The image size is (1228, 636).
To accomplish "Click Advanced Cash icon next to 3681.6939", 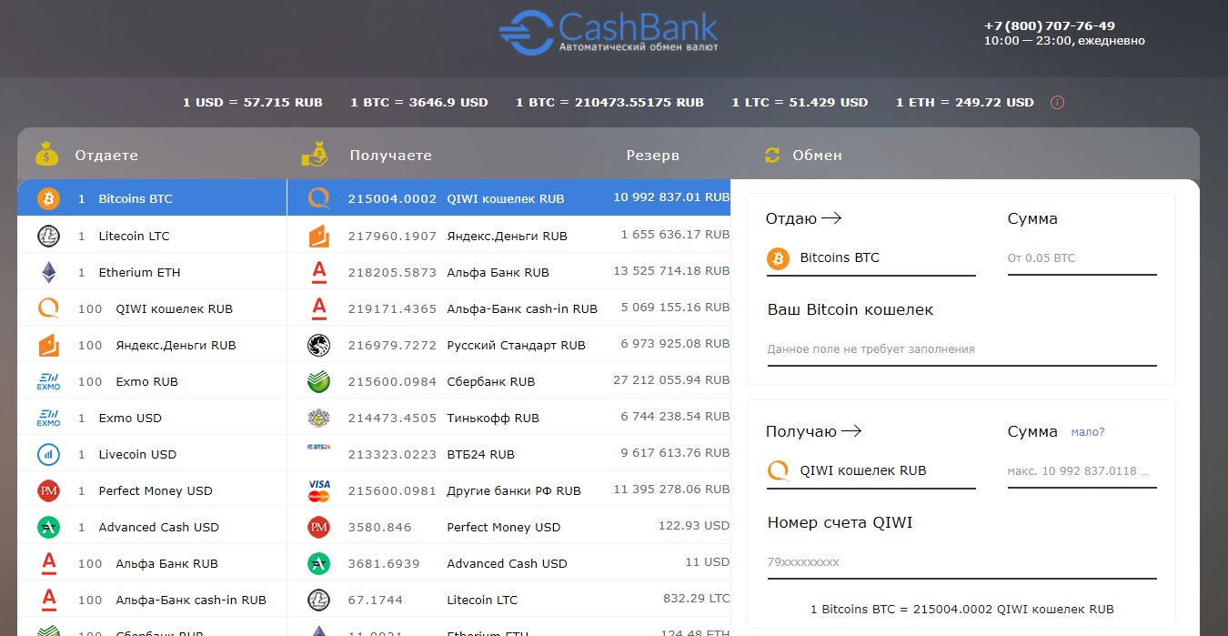I will 318,563.
